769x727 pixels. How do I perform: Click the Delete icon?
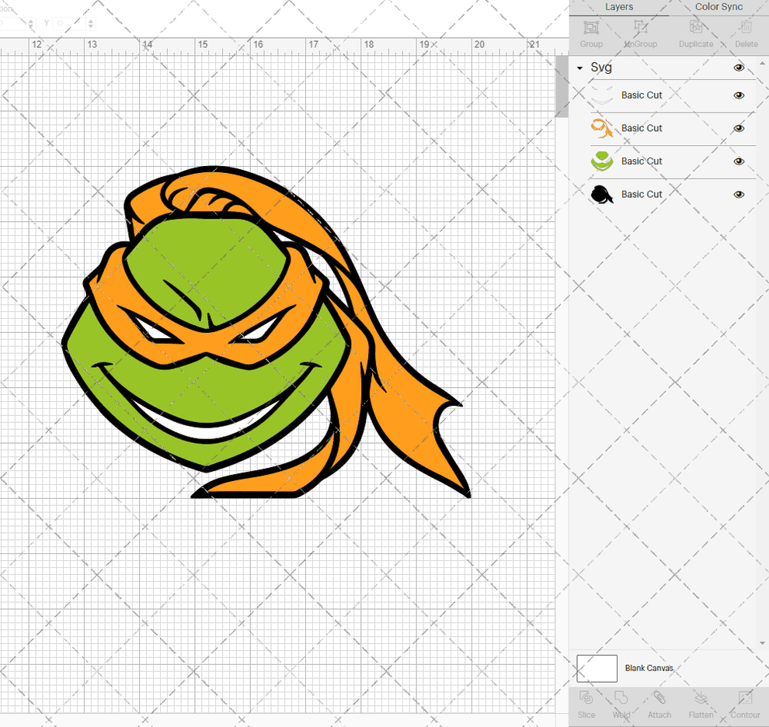pyautogui.click(x=746, y=33)
